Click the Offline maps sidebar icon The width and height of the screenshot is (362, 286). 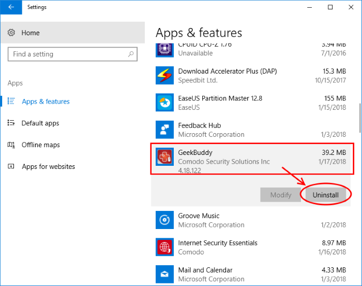point(11,145)
